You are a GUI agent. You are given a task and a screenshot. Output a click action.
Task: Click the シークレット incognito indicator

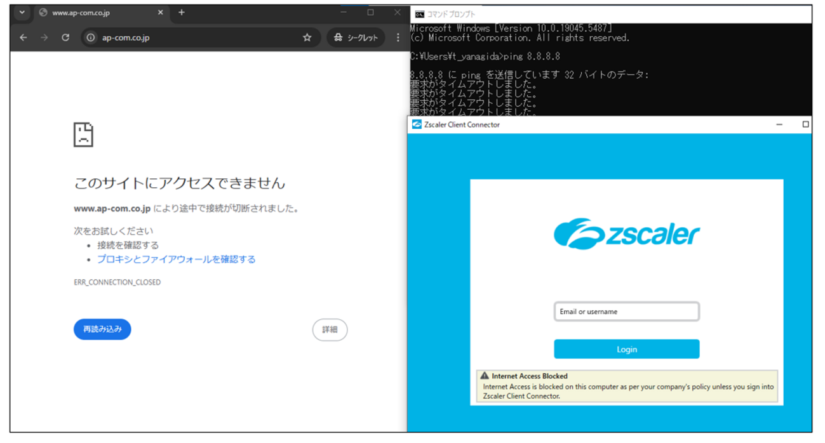356,37
